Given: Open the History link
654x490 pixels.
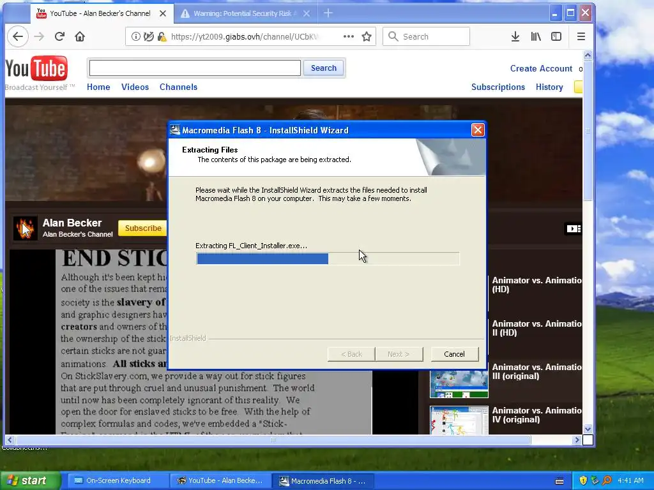Looking at the screenshot, I should pos(549,87).
